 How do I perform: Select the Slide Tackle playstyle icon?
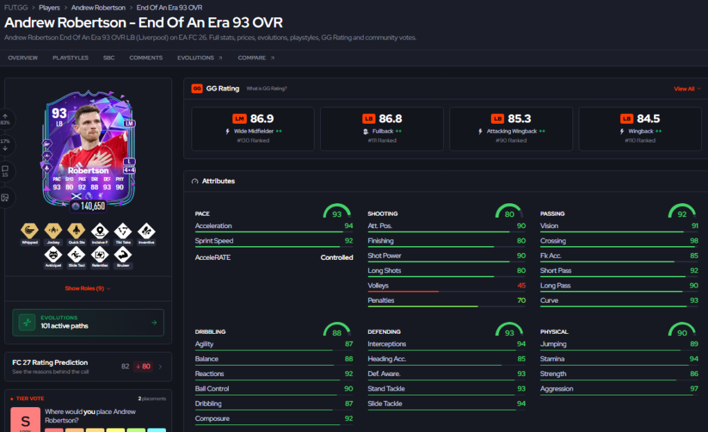76,254
